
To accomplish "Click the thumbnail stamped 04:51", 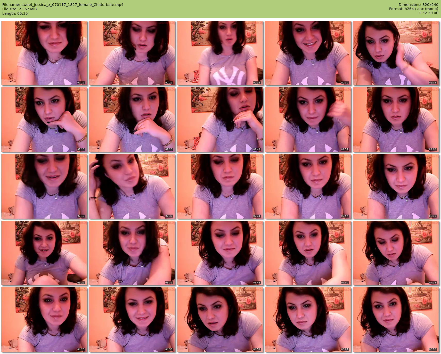I will [x=220, y=320].
